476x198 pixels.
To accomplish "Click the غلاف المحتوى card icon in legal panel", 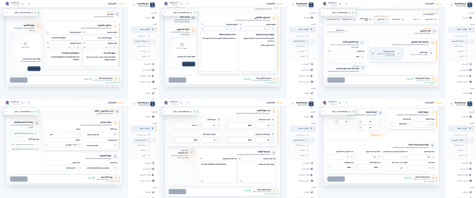I will [x=193, y=30].
